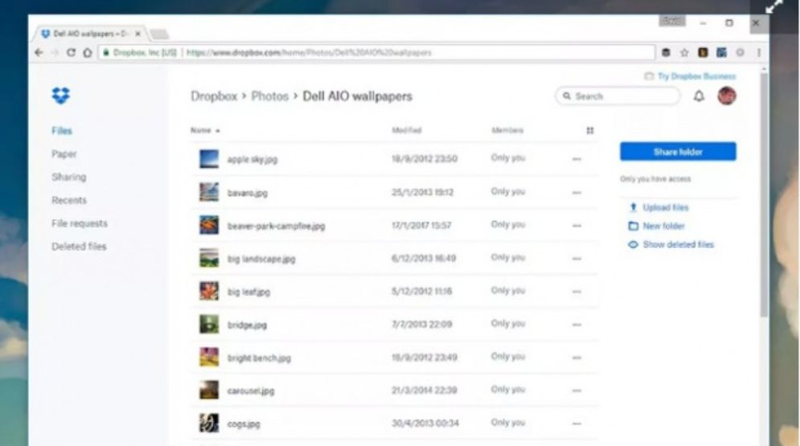Click the Dropbox logo in sidebar

61,96
